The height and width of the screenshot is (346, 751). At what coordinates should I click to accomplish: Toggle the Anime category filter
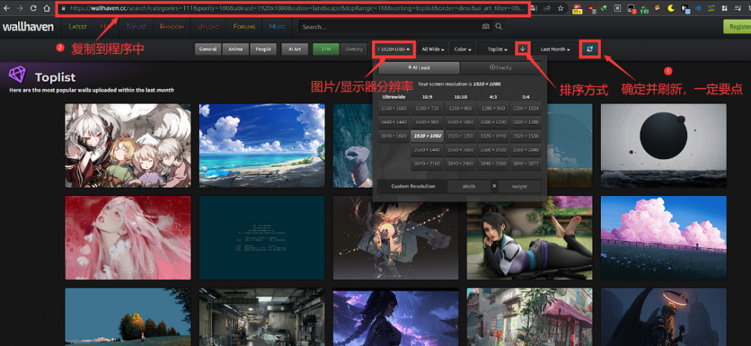235,49
